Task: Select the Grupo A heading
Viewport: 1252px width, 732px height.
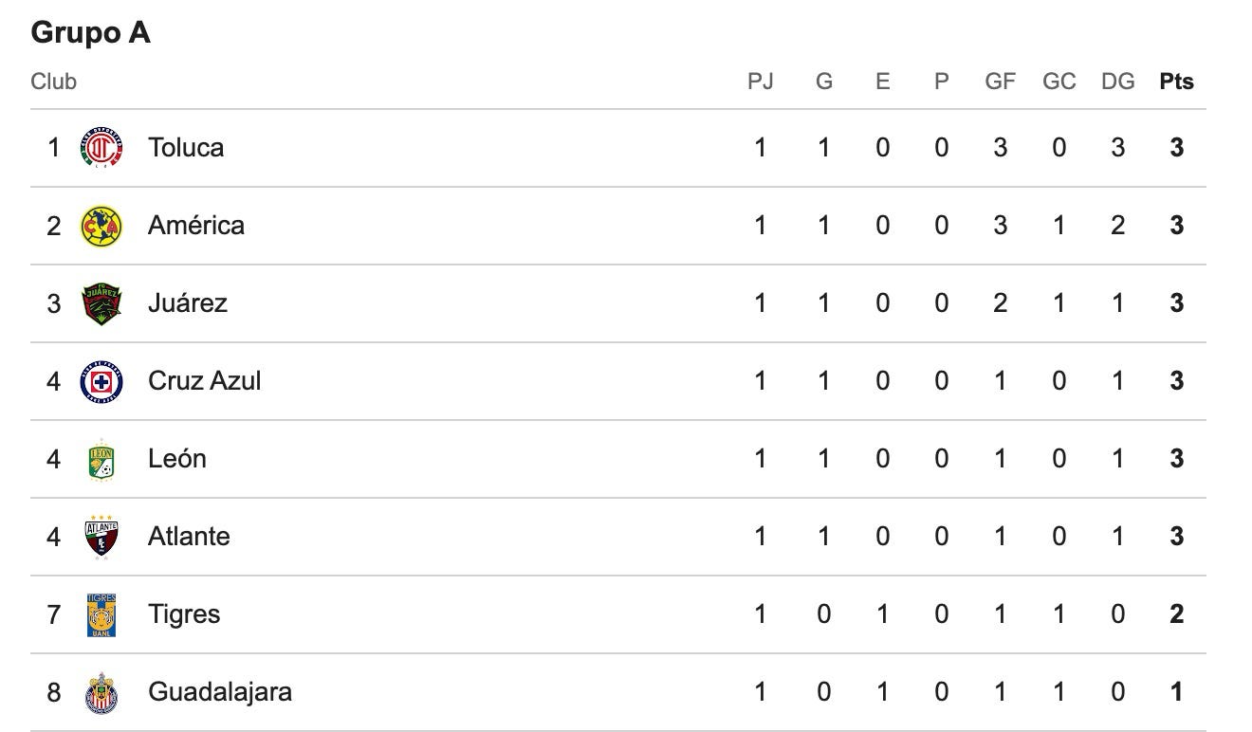Action: pyautogui.click(x=90, y=33)
